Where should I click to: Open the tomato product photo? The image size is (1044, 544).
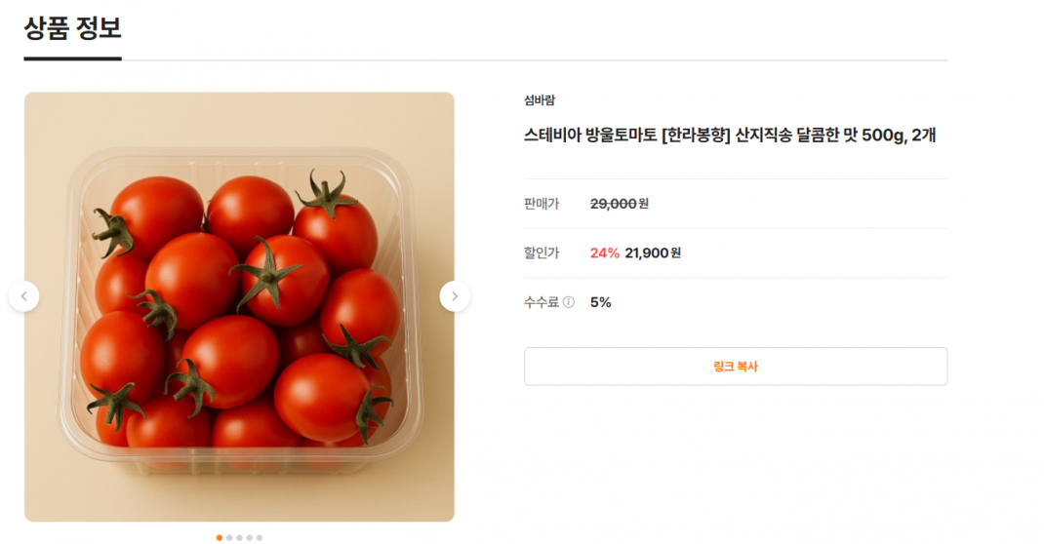tap(239, 307)
